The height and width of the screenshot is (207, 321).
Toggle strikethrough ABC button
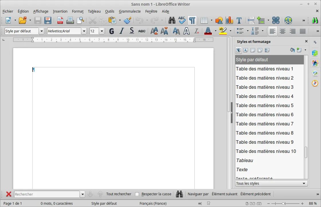tap(142, 31)
